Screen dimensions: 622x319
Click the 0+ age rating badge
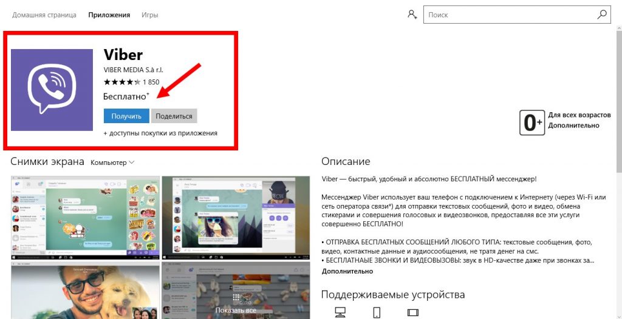pos(532,123)
